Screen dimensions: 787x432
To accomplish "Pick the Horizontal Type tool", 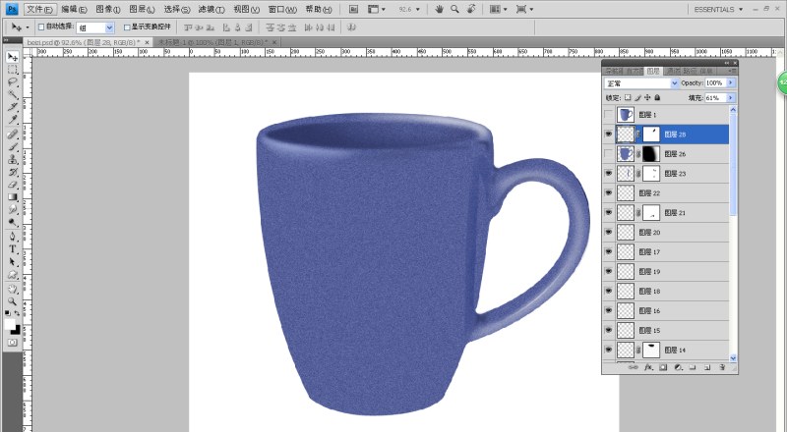I will [x=13, y=248].
